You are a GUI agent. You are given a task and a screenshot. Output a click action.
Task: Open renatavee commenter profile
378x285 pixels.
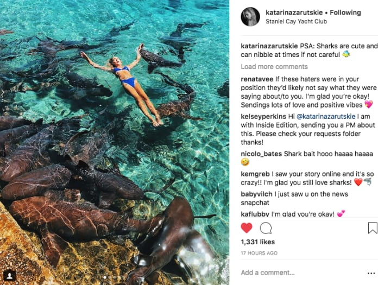point(257,79)
